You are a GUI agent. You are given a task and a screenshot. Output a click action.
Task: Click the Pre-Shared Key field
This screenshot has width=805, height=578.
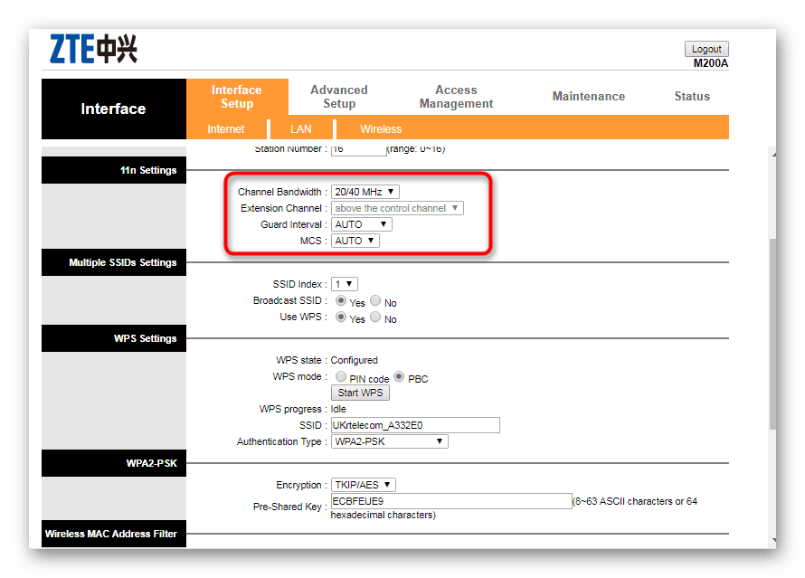pyautogui.click(x=451, y=501)
